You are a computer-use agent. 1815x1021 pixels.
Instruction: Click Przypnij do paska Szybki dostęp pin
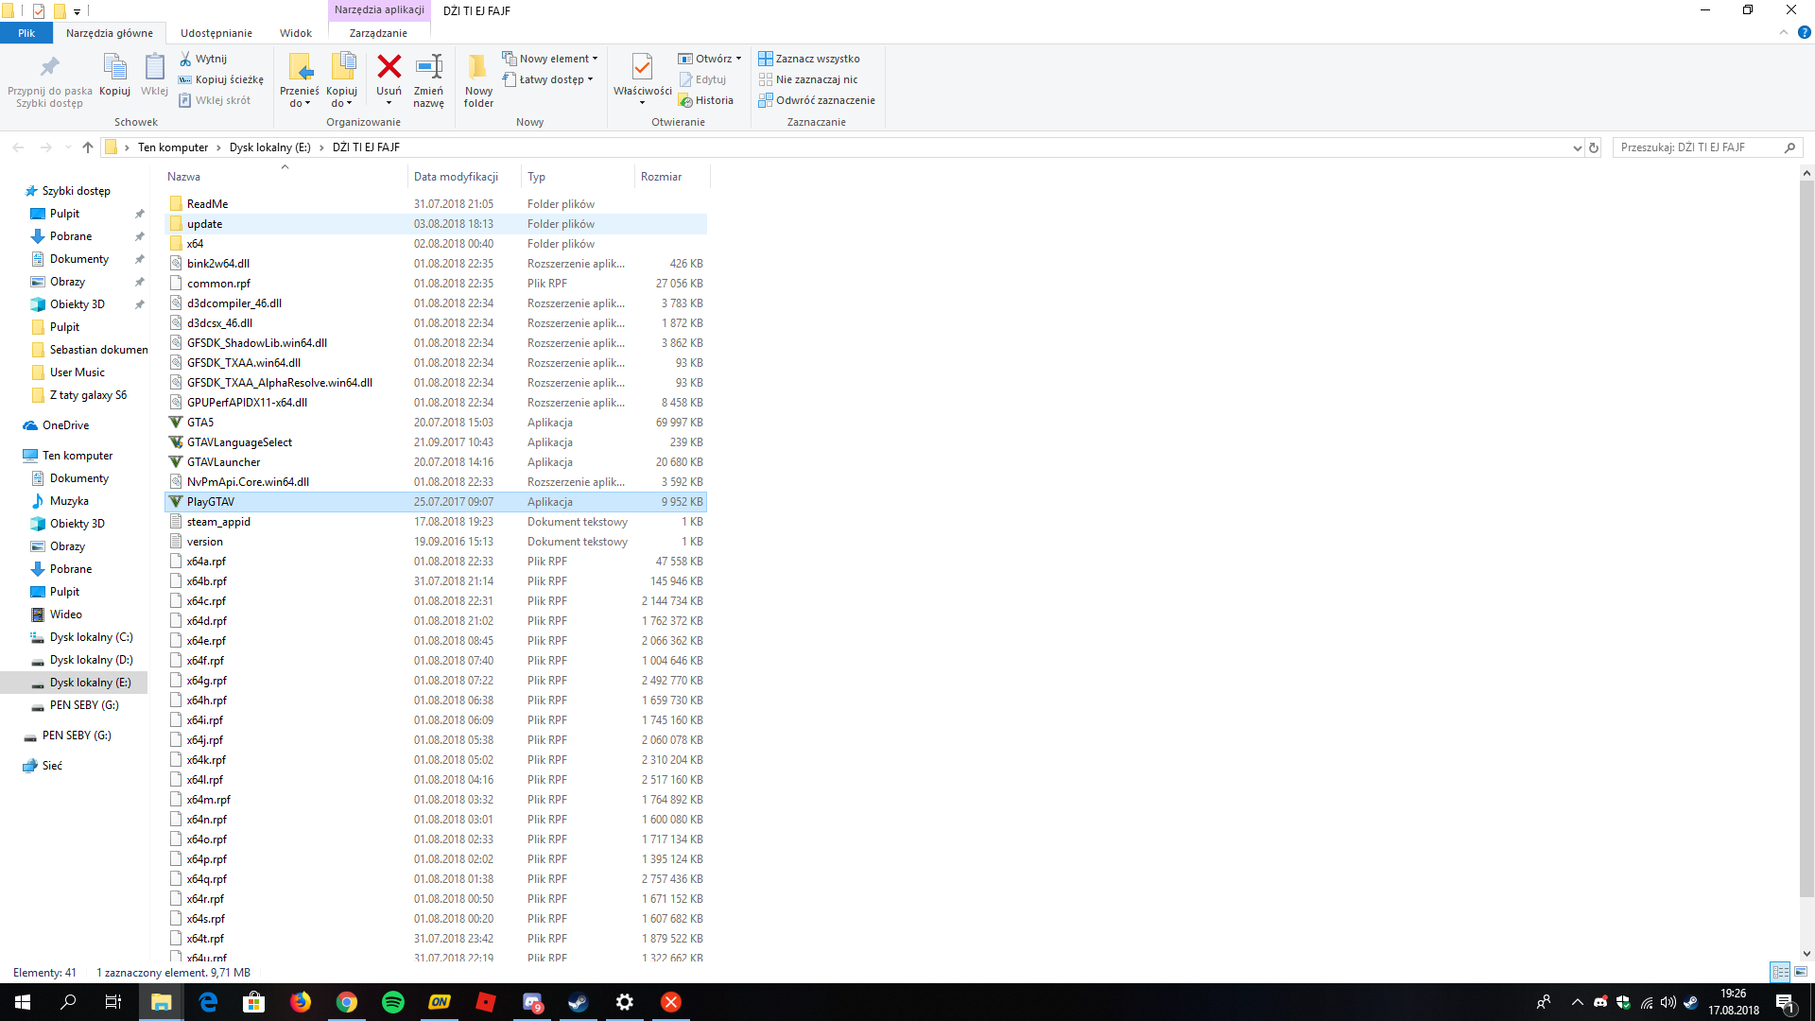tap(49, 68)
